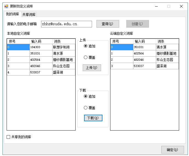
Task: Enable the 共享我的词库 checkbox
Action: coord(8,137)
